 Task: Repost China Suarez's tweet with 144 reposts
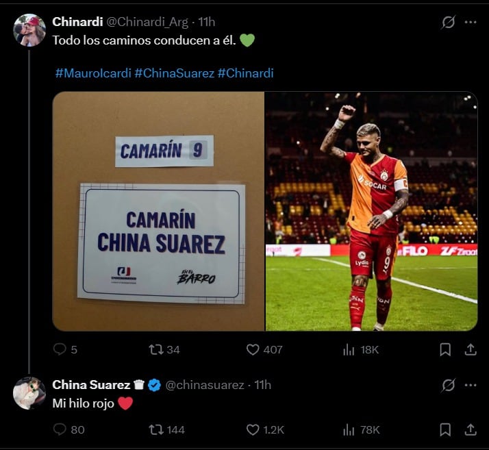point(156,429)
